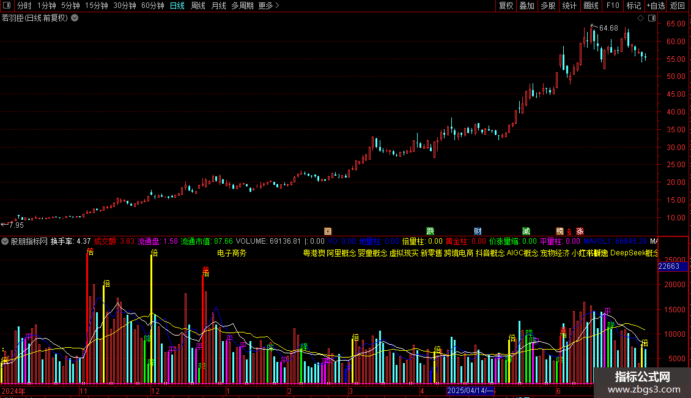
Task: Click the 7.95 low price label
Action: coord(17,225)
